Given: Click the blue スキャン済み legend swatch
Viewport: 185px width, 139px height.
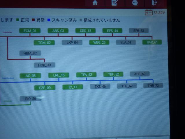Looking at the screenshot, I should click(49, 20).
